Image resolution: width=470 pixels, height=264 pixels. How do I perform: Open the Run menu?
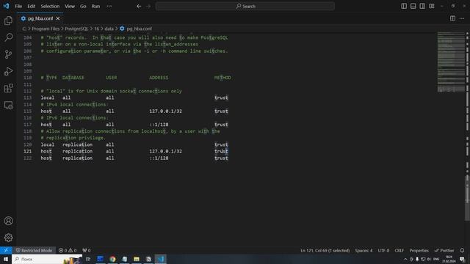pos(95,6)
